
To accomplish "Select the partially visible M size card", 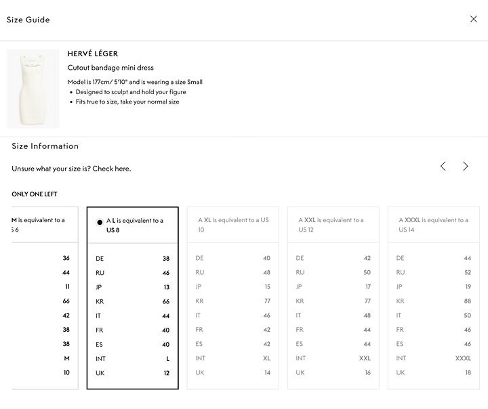I will (45, 298).
